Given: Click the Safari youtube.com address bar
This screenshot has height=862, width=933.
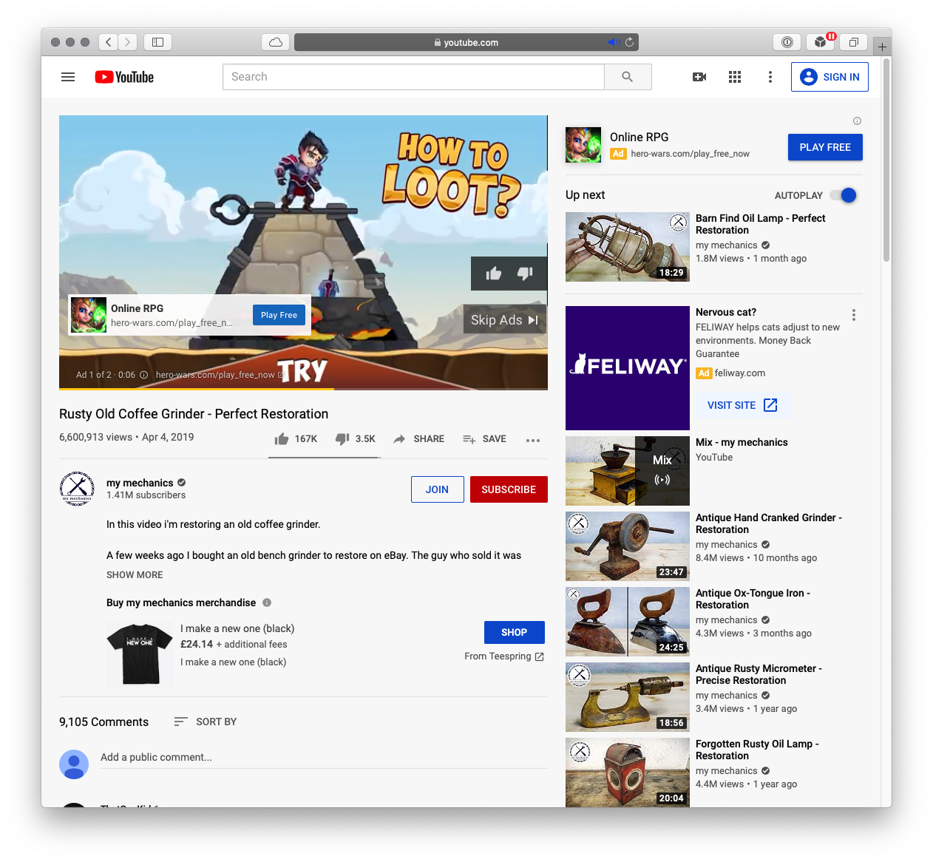Looking at the screenshot, I should click(466, 42).
